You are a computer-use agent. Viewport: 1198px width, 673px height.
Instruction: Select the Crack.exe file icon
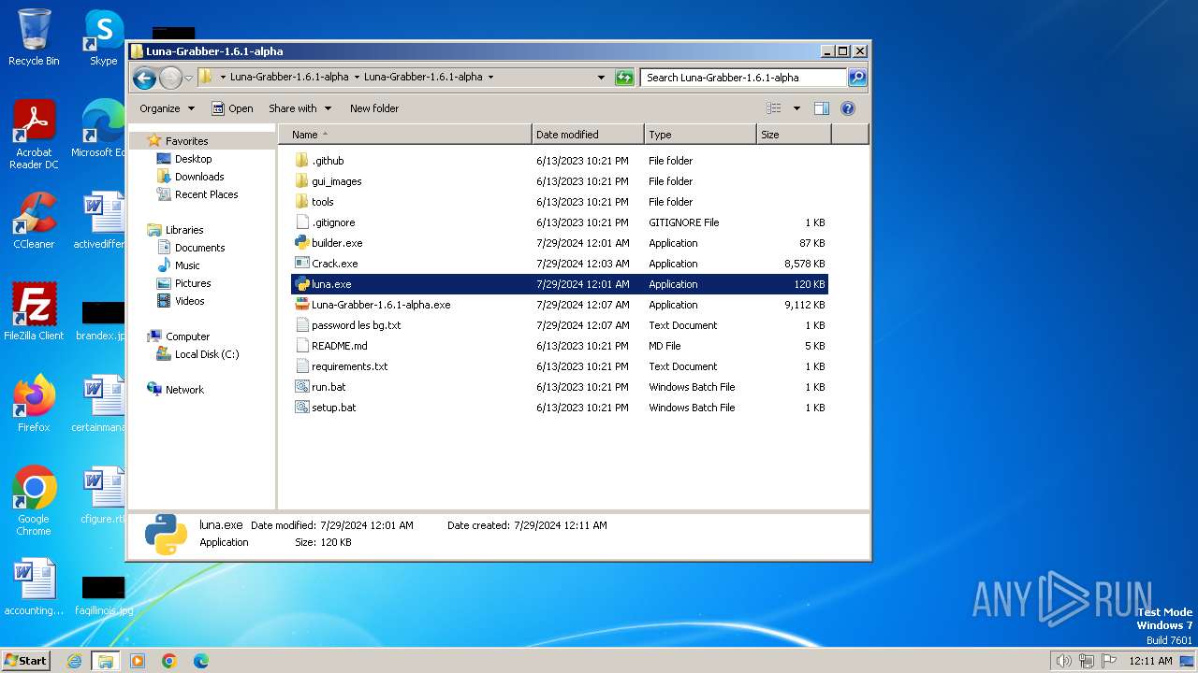pos(301,264)
